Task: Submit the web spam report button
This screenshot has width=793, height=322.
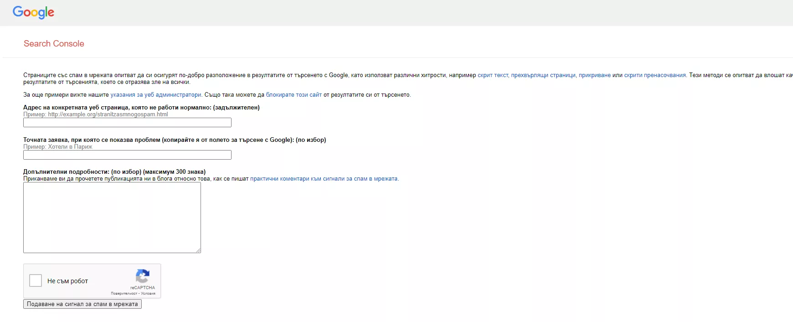Action: coord(82,304)
